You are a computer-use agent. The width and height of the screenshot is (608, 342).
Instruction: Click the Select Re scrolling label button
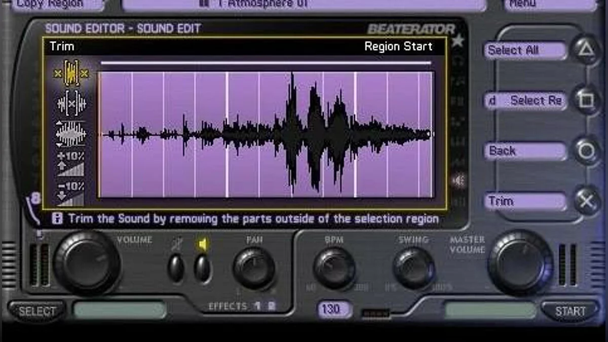(x=525, y=100)
